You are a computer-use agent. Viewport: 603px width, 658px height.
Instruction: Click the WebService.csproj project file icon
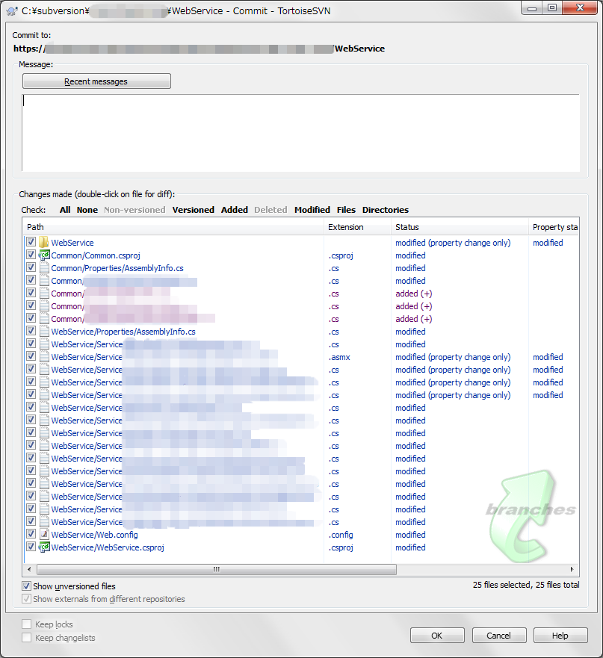coord(43,547)
